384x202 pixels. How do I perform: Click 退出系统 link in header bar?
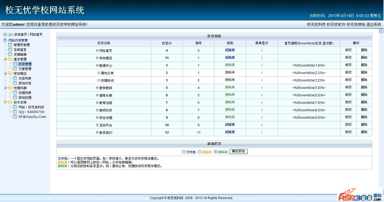point(374,24)
